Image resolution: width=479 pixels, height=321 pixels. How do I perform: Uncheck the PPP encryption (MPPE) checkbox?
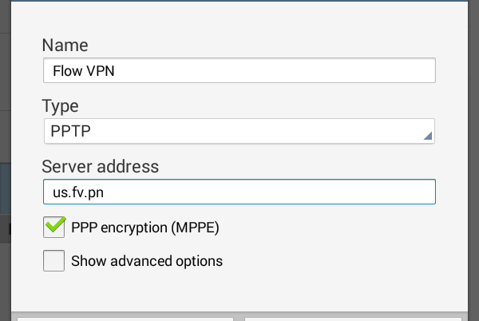pos(54,228)
